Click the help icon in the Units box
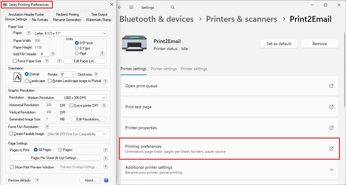Viewport: 346px width, 185px height. [x=102, y=53]
